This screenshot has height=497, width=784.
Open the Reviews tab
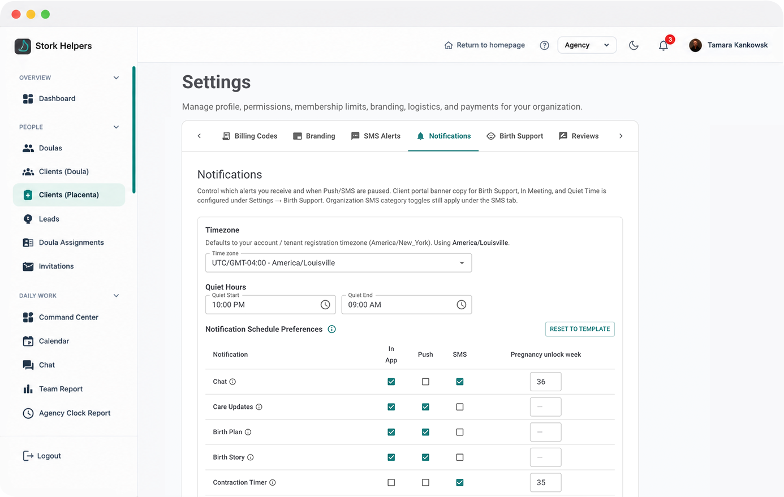click(579, 136)
